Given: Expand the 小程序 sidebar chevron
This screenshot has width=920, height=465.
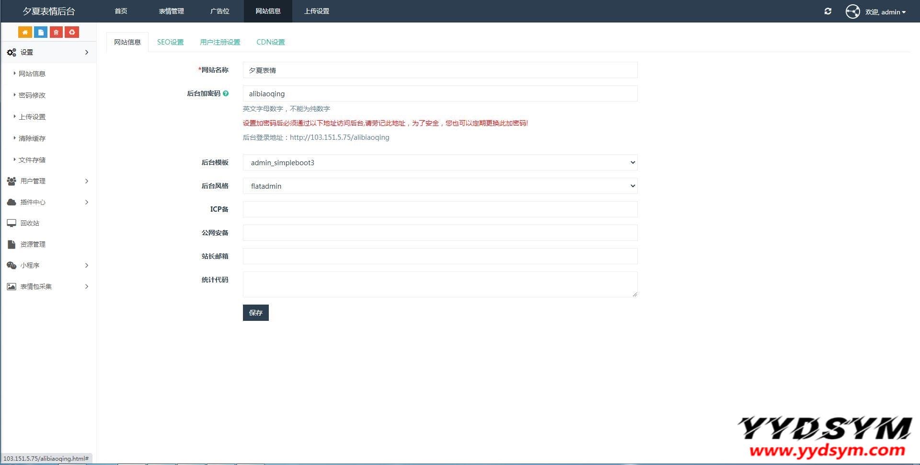Looking at the screenshot, I should click(87, 265).
